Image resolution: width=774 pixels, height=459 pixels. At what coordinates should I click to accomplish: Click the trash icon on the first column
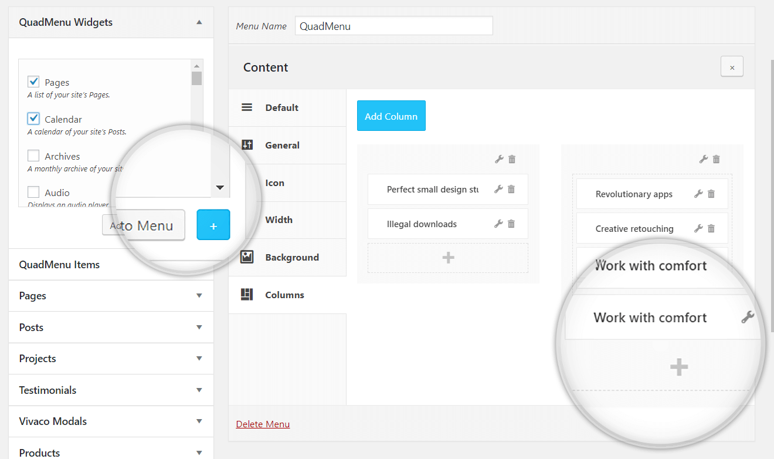pos(511,158)
